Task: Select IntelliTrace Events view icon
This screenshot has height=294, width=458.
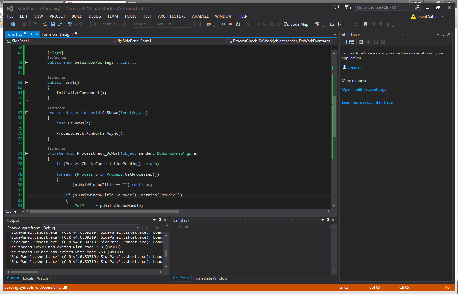Action: pos(344,42)
